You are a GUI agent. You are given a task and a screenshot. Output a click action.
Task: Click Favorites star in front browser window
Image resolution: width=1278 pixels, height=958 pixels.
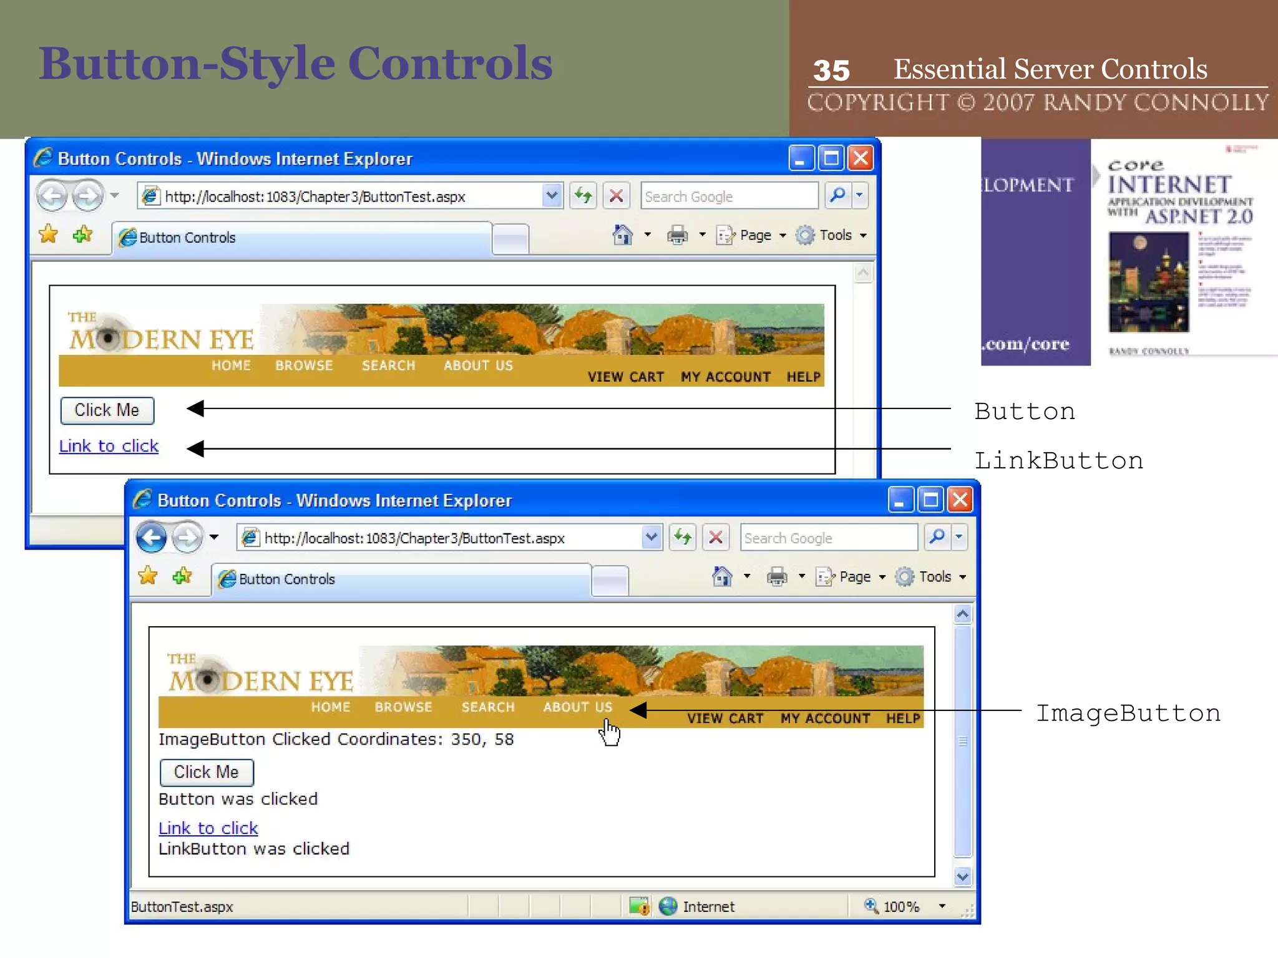coord(148,576)
